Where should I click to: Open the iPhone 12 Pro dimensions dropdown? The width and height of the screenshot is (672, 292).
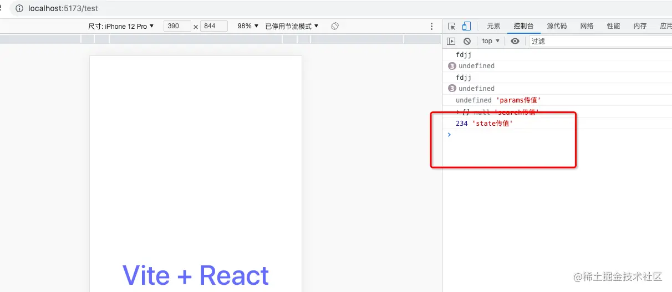[121, 26]
